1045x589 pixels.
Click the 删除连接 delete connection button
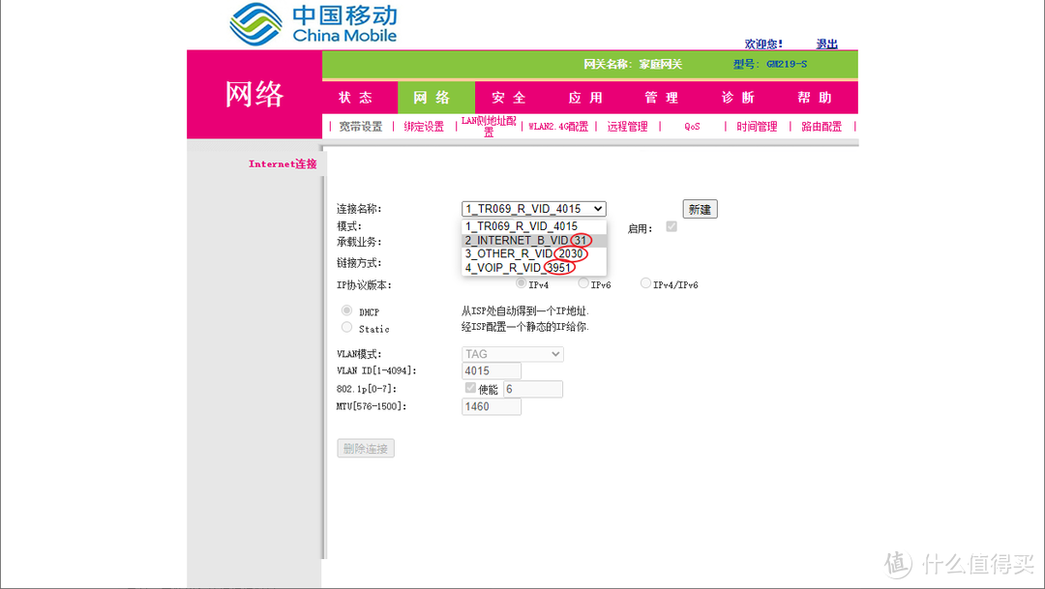[366, 449]
